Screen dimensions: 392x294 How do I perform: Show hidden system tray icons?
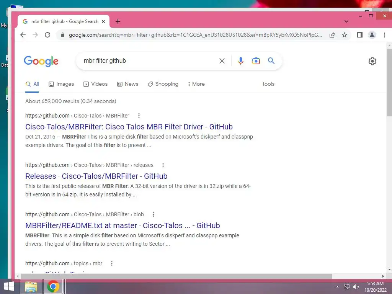(x=338, y=287)
